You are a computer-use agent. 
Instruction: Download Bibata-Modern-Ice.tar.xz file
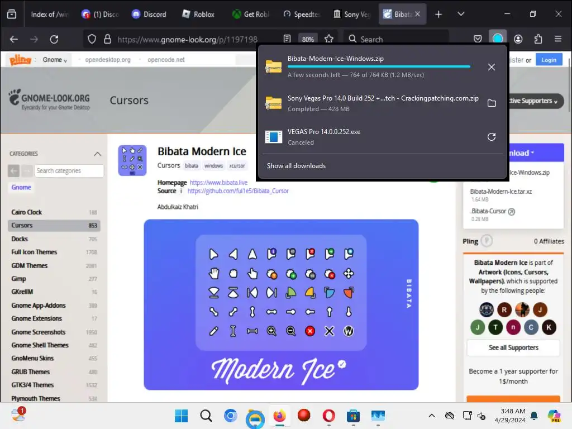[x=501, y=192]
